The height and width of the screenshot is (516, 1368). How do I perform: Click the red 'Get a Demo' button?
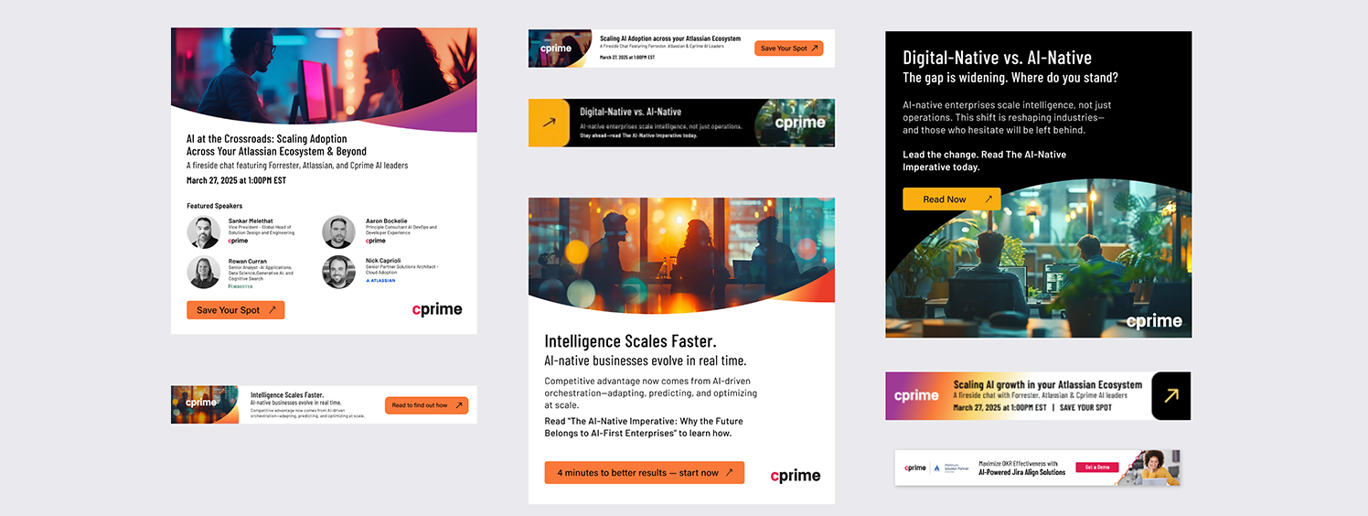(x=1097, y=468)
